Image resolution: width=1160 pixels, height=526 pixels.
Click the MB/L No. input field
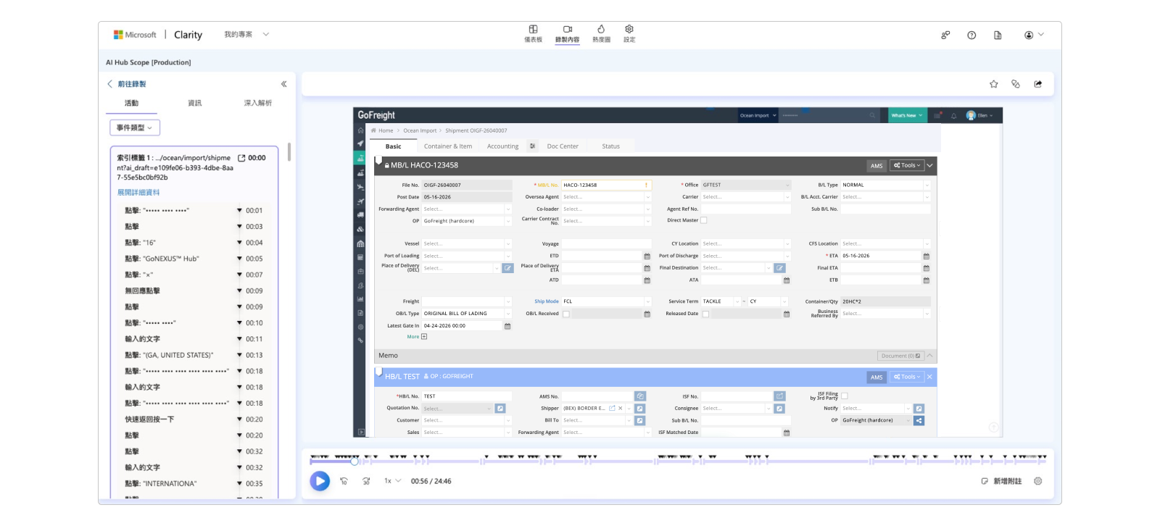pos(607,185)
